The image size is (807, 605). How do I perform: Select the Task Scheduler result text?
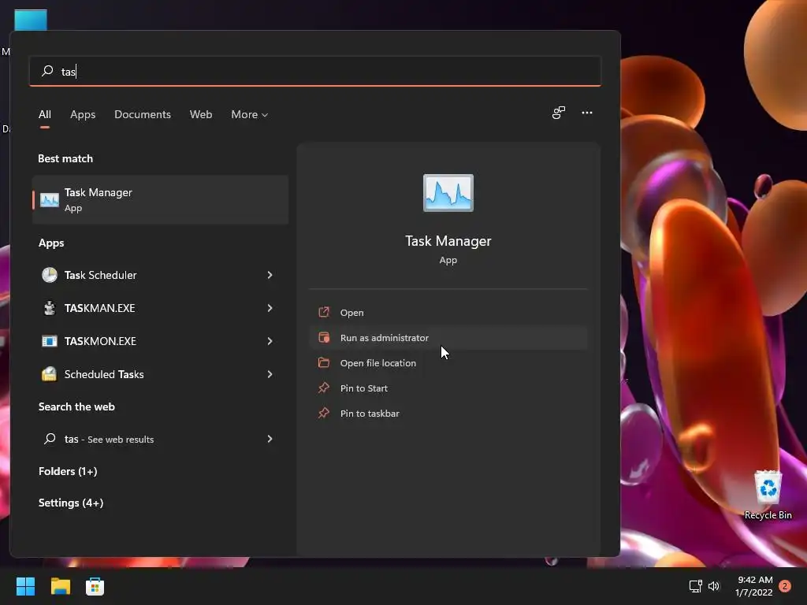(100, 275)
